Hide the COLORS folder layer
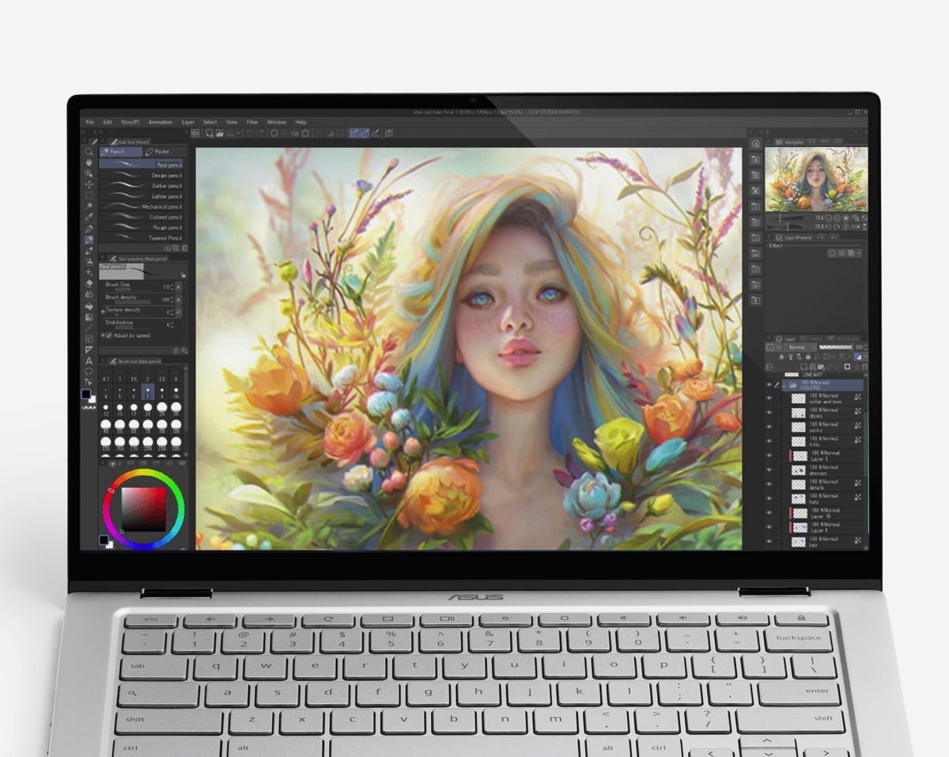 (769, 385)
